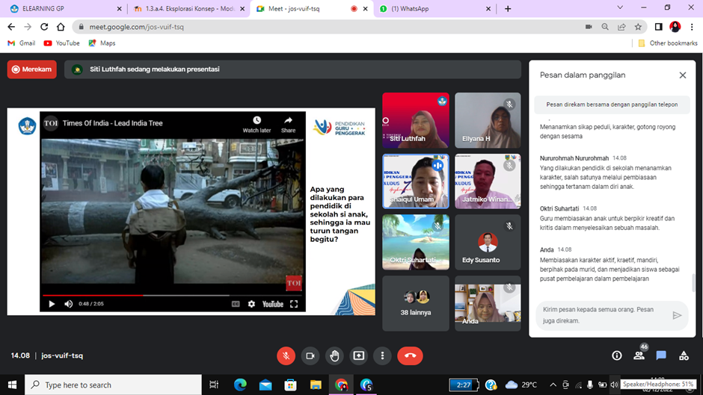Image resolution: width=703 pixels, height=395 pixels.
Task: Click the address bar URL
Action: click(136, 27)
